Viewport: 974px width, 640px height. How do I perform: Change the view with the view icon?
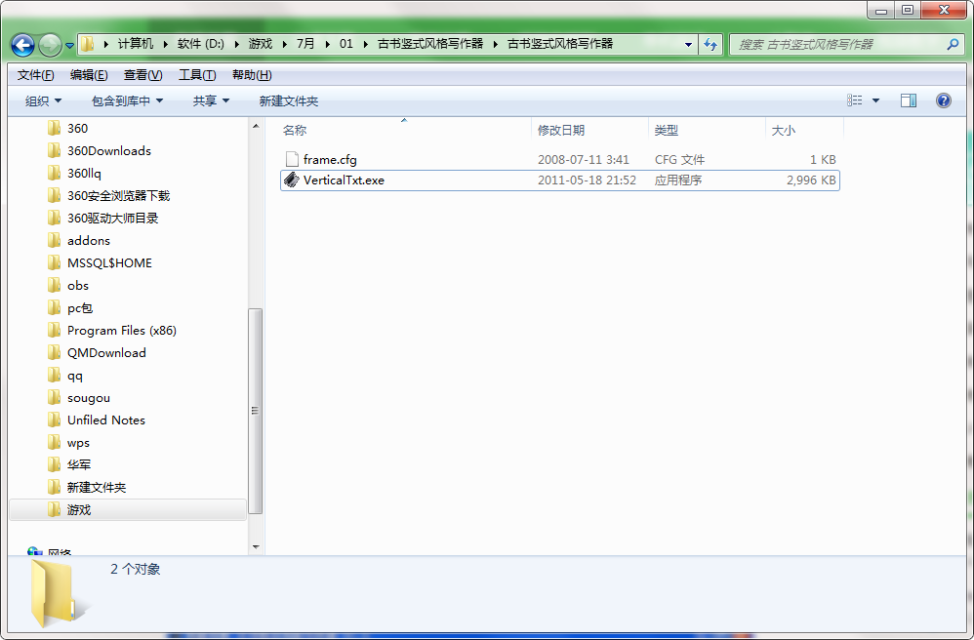(855, 100)
